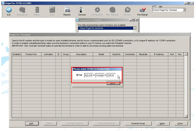Open Check FingerTec Terminal dropdown
The image size is (196, 131).
coord(184,10)
